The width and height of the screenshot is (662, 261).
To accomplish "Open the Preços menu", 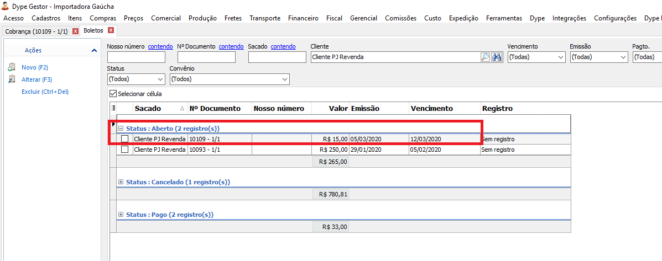I will pyautogui.click(x=133, y=18).
